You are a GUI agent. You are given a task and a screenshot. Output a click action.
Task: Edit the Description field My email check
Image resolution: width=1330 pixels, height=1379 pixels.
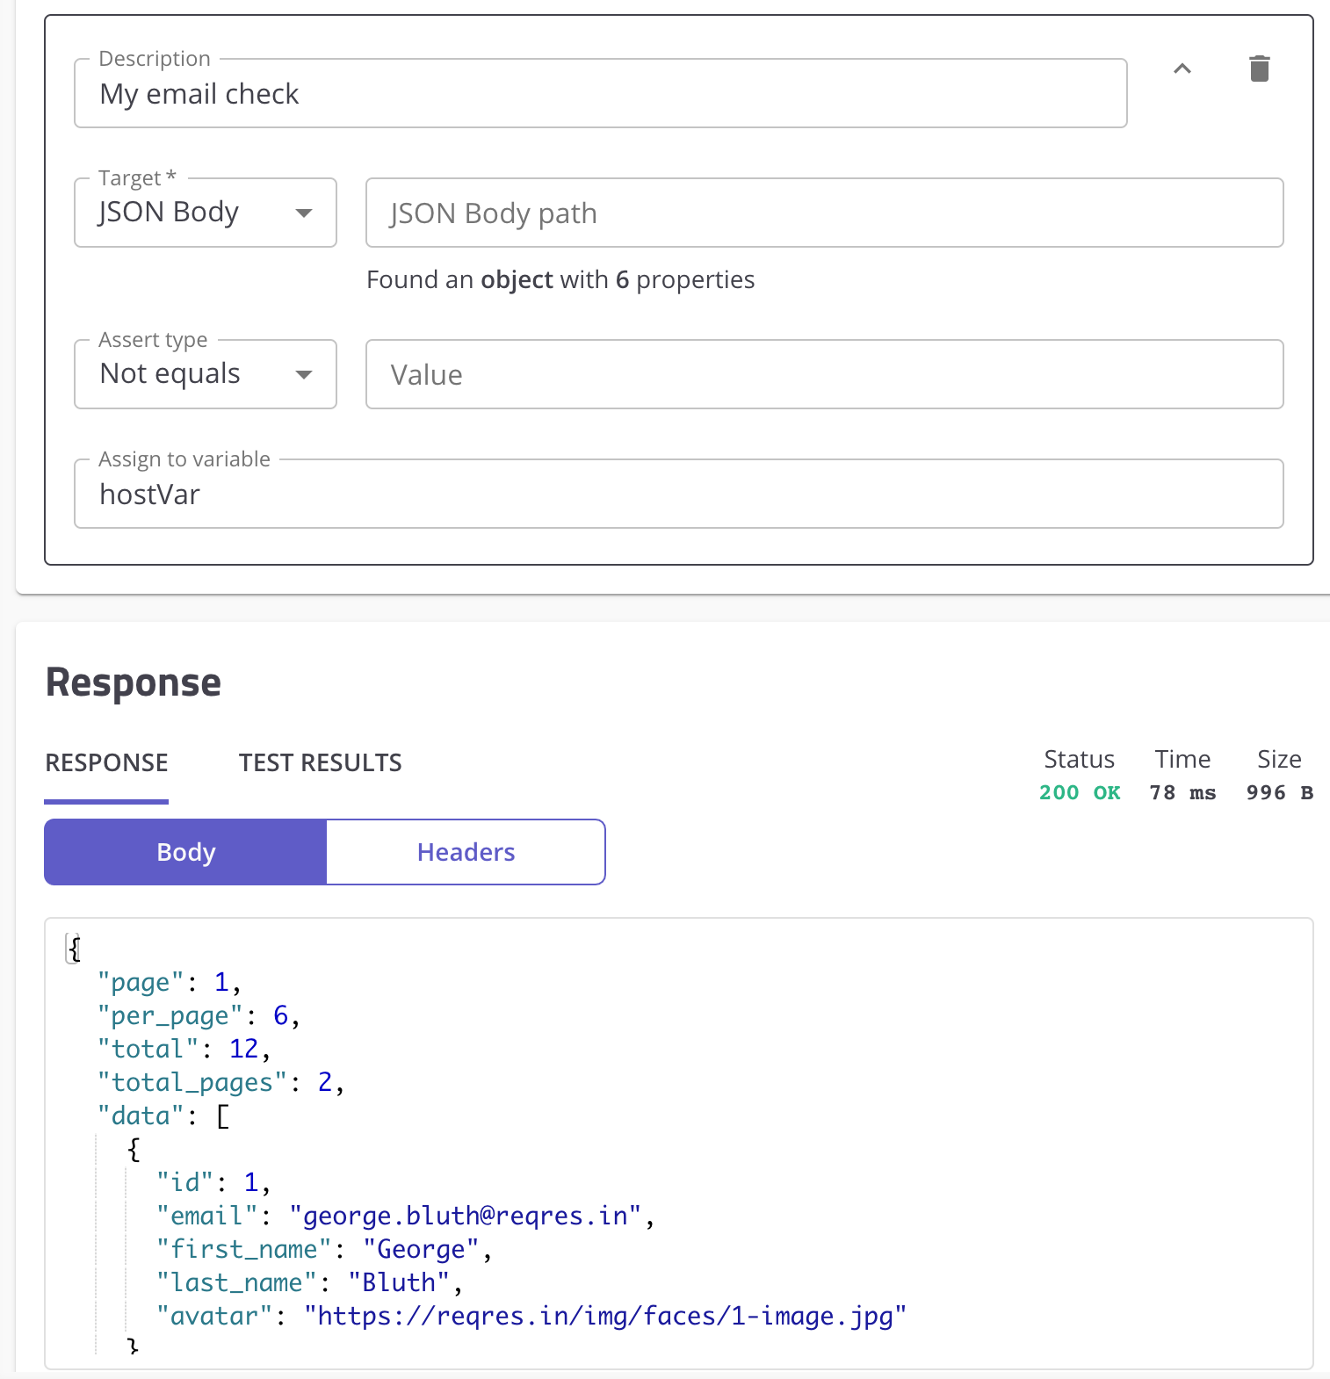tap(601, 93)
